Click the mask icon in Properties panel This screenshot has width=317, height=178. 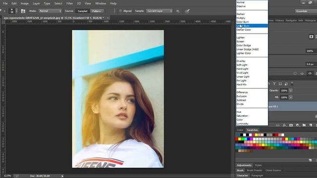tap(311, 37)
